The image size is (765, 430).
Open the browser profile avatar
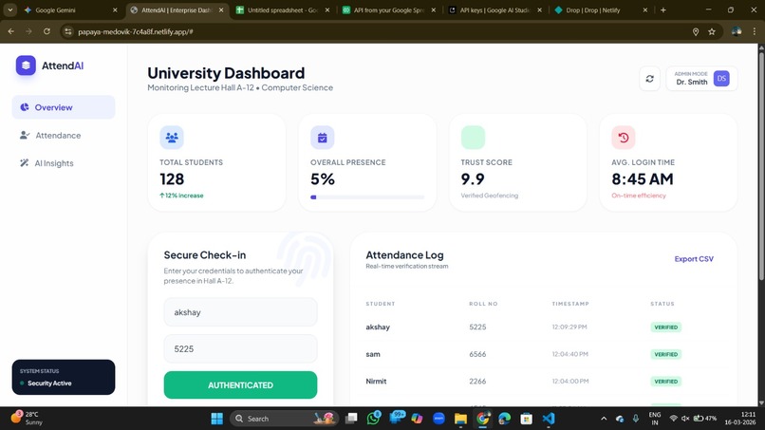pos(737,31)
